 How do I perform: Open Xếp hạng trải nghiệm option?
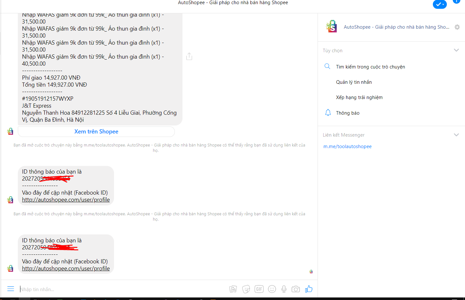(359, 97)
